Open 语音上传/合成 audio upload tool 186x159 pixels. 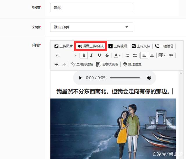[x=91, y=46]
